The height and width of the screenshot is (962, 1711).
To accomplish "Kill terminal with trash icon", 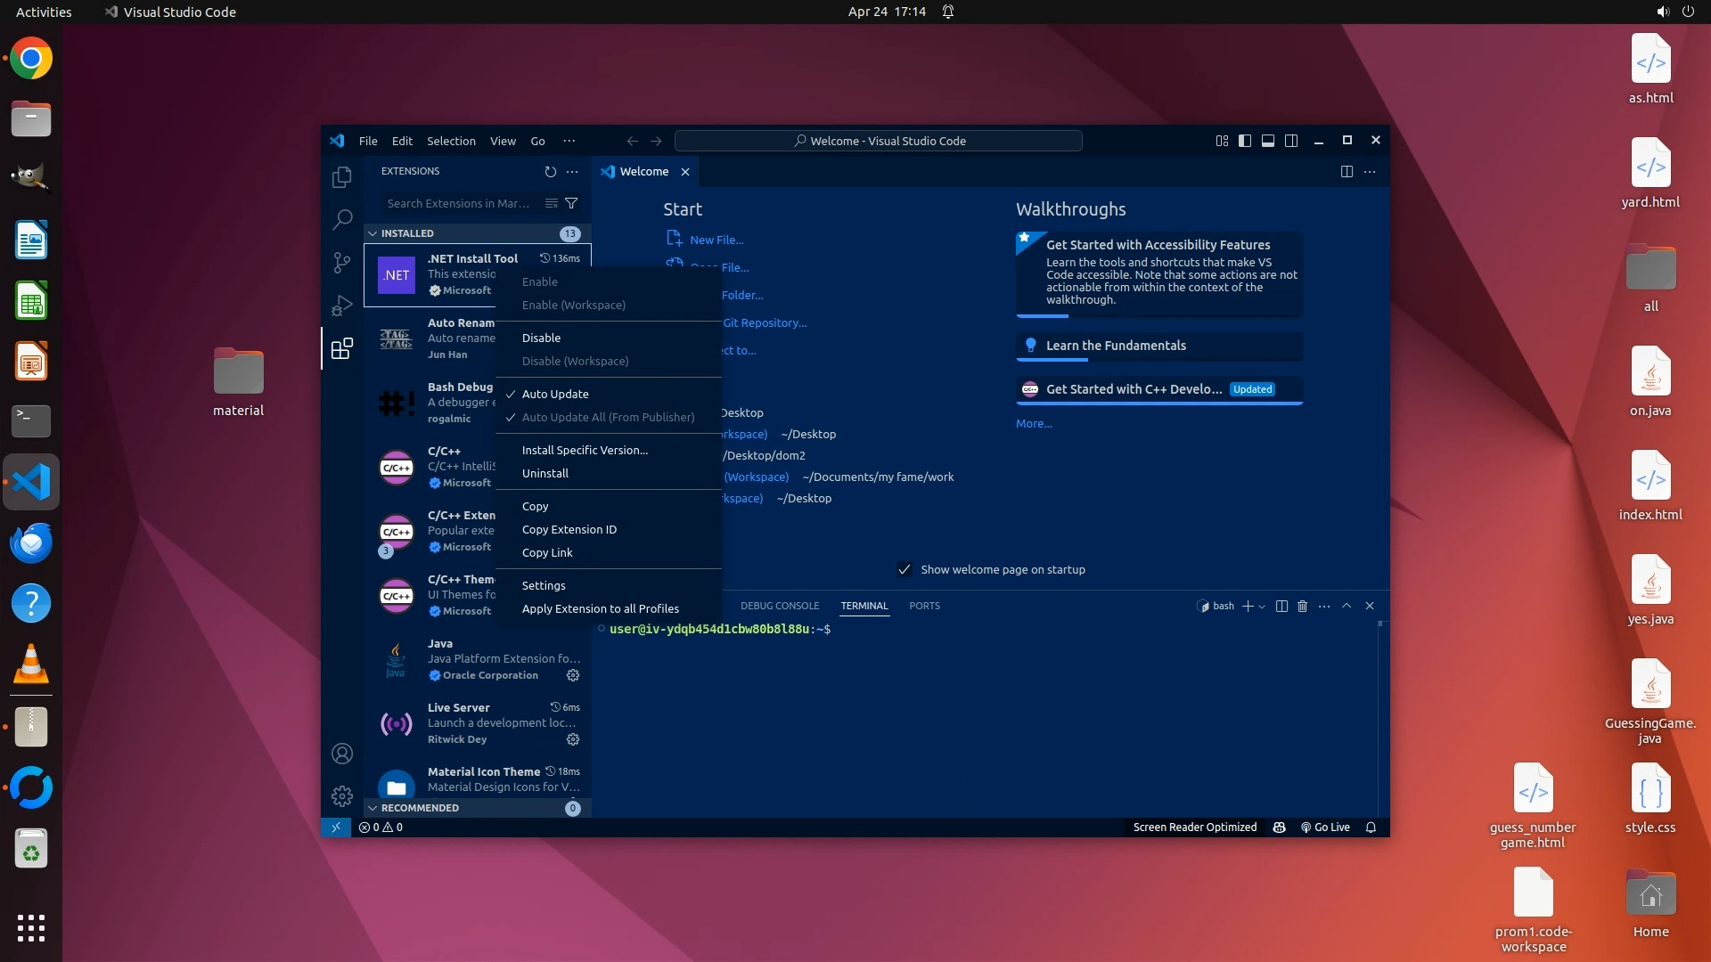I will click(1302, 607).
